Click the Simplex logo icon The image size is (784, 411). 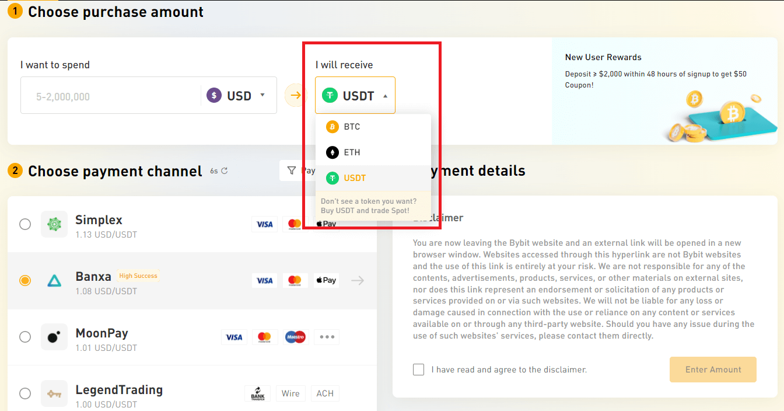pos(54,224)
